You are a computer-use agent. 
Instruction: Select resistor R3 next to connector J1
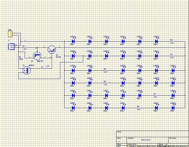pos(26,48)
